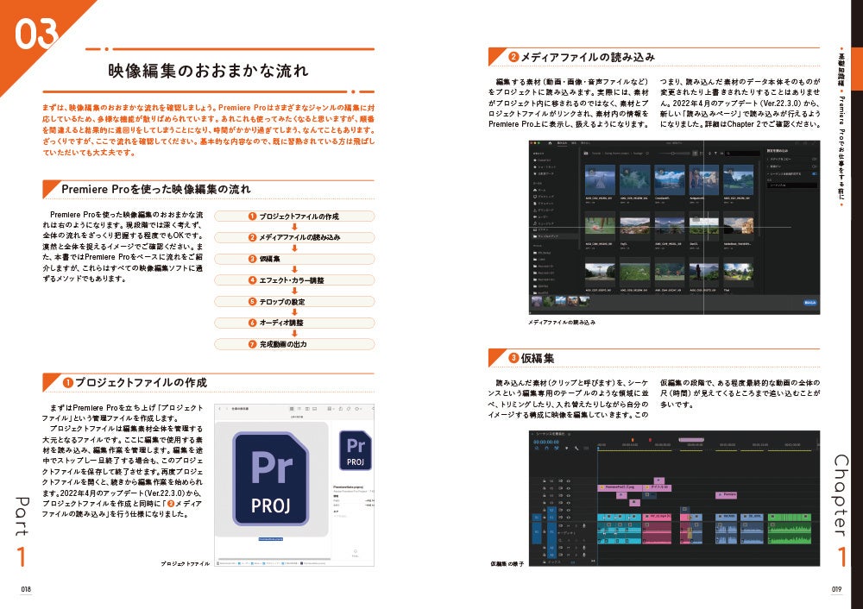Click the microphone voice-over icon on A3 track

coord(584,555)
